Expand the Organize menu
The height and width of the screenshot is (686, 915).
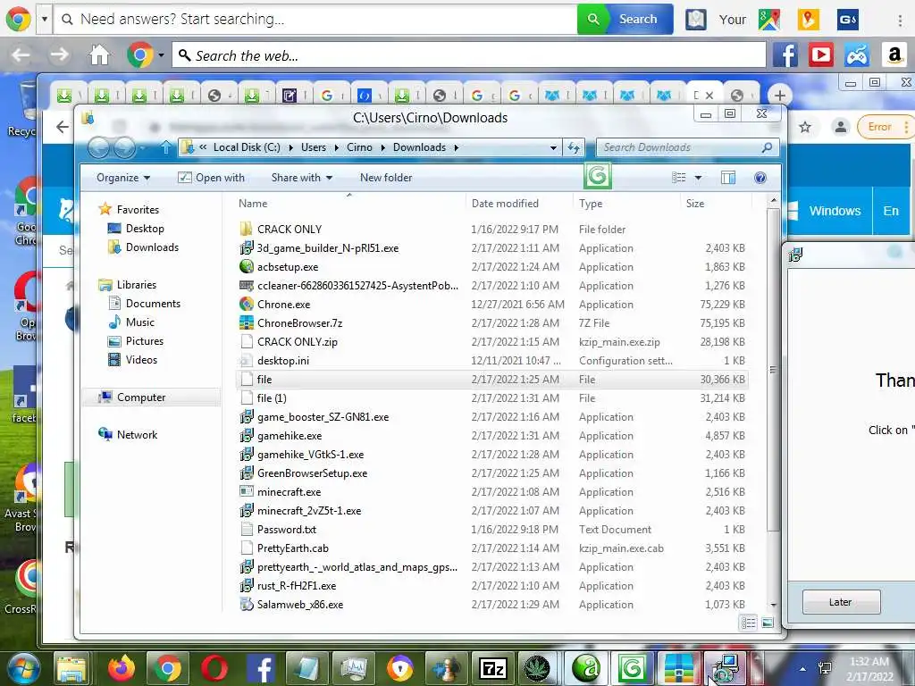[123, 178]
